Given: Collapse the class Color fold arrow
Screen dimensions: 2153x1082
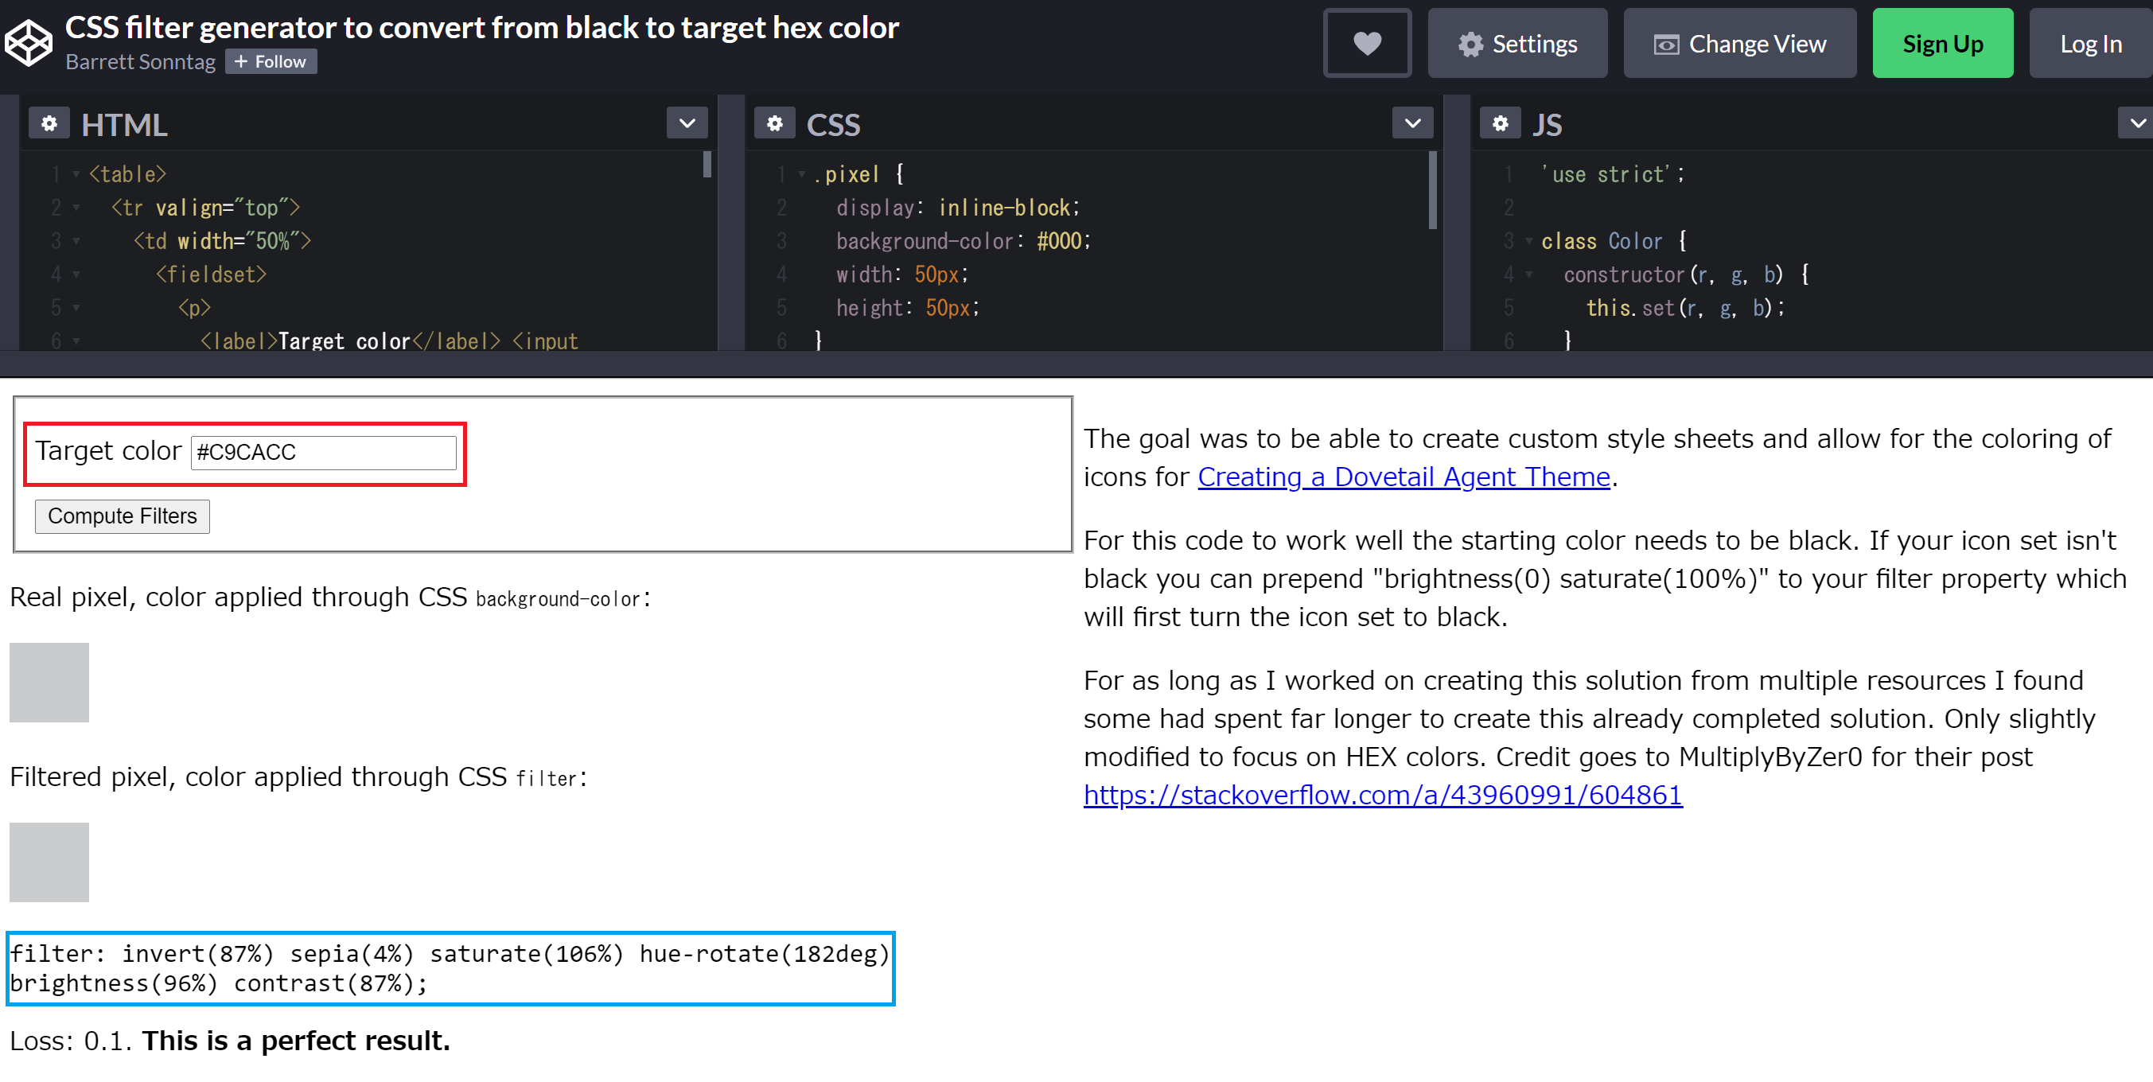Looking at the screenshot, I should pyautogui.click(x=1528, y=242).
